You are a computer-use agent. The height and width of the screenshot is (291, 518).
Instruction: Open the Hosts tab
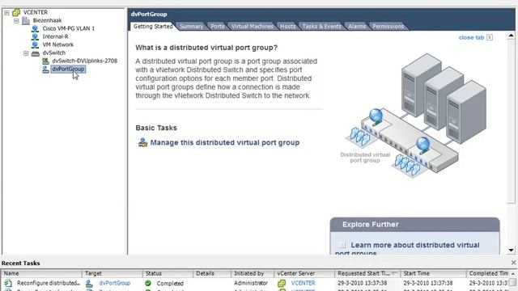[288, 27]
